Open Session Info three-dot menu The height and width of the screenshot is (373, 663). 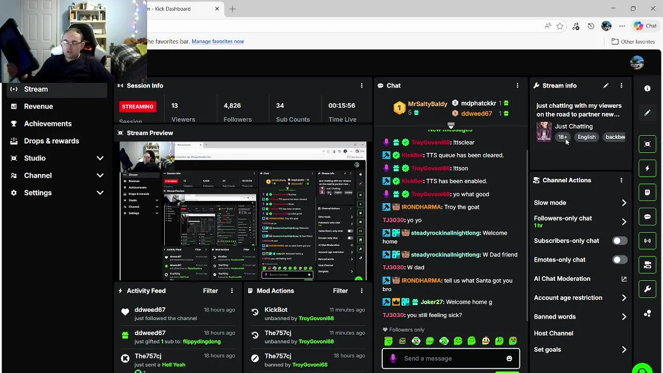362,85
